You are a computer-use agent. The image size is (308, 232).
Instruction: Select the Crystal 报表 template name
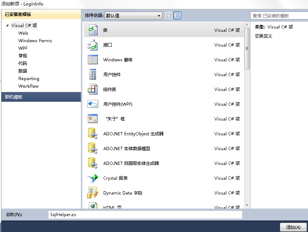(116, 178)
